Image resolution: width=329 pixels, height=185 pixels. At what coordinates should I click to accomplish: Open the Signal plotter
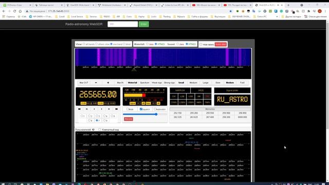coord(232,90)
